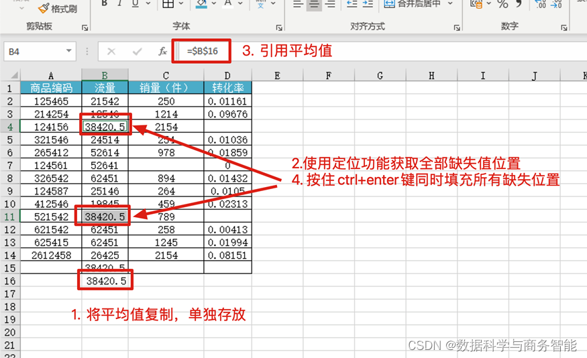Select column H header
The width and height of the screenshot is (587, 358).
431,76
